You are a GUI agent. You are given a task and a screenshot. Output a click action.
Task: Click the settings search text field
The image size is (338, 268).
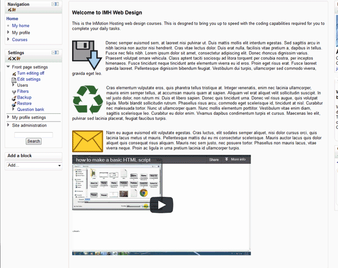(33, 134)
